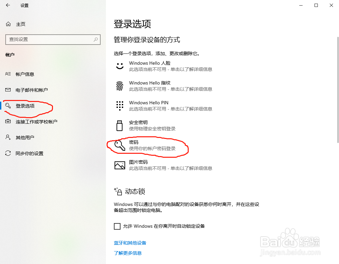Click the Windows Hello 人脸 smiley icon
The width and height of the screenshot is (339, 264).
point(120,66)
